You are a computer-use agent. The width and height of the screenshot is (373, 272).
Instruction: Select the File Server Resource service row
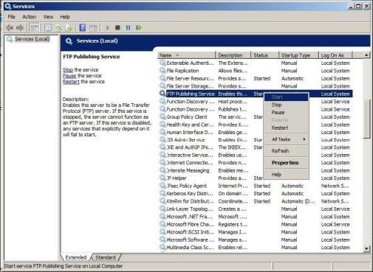tap(256, 78)
